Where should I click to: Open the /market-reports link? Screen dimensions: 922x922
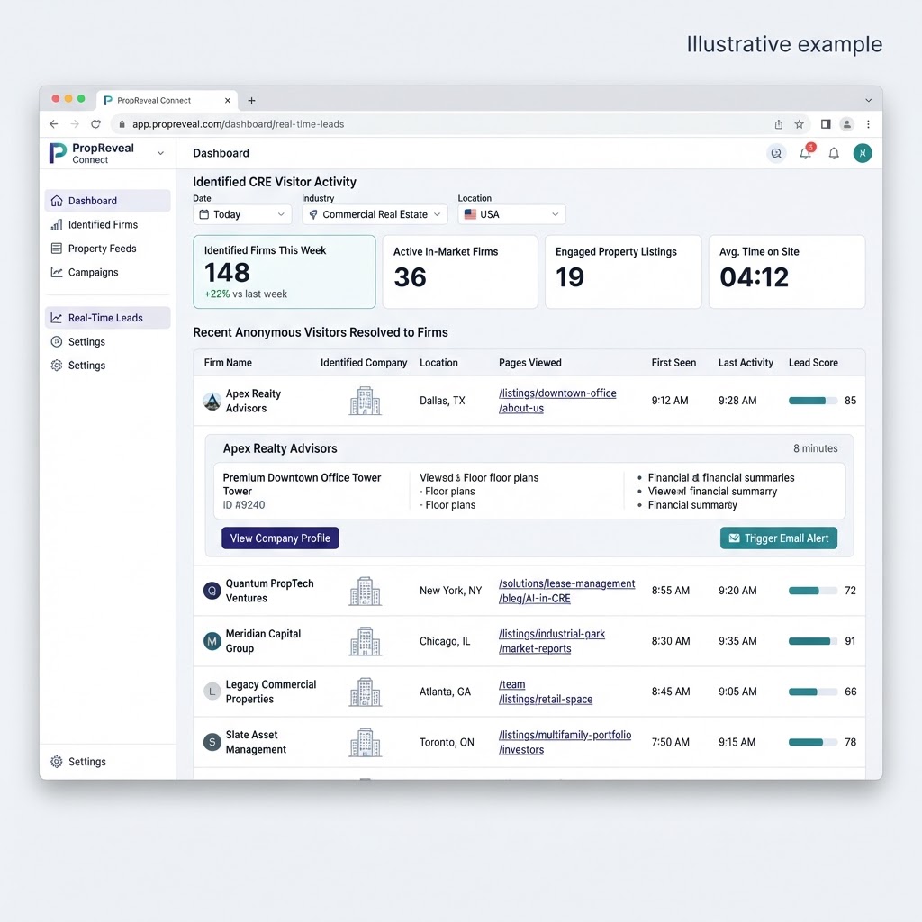tap(535, 648)
